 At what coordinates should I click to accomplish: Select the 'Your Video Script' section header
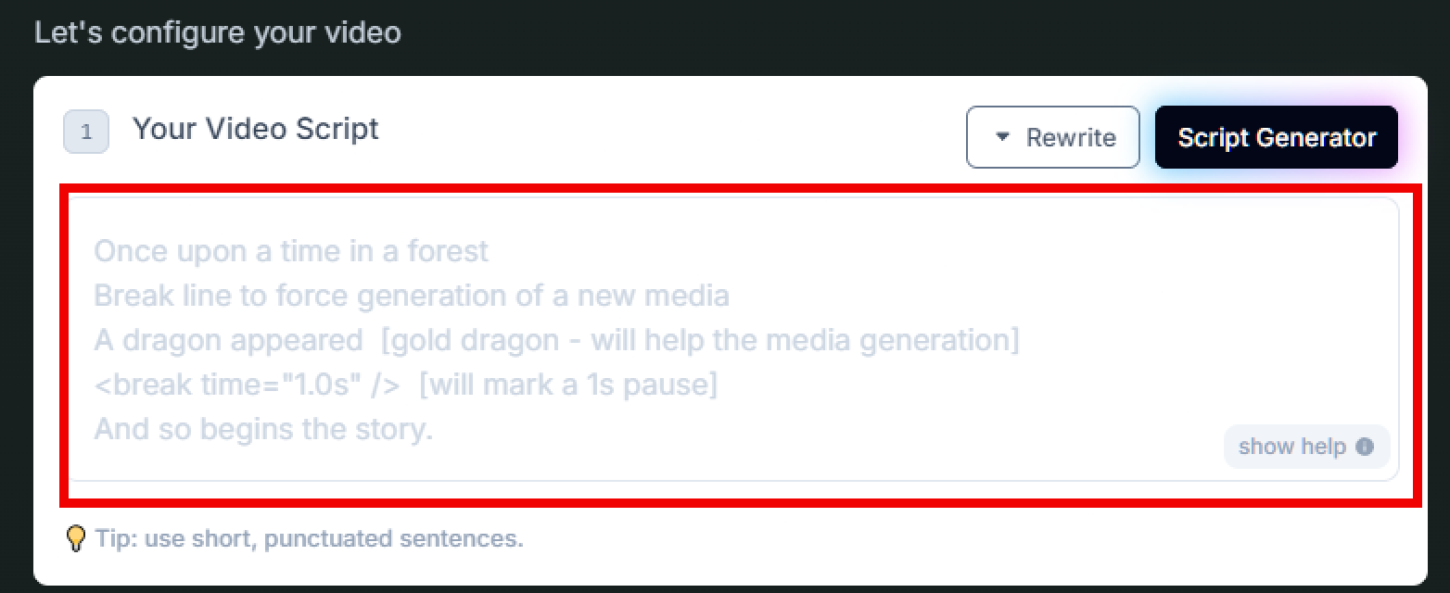256,129
